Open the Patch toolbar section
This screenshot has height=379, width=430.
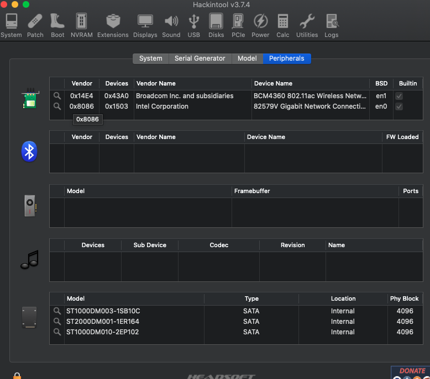click(x=35, y=26)
